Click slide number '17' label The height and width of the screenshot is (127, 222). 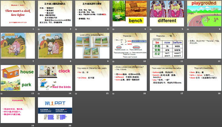(182, 93)
